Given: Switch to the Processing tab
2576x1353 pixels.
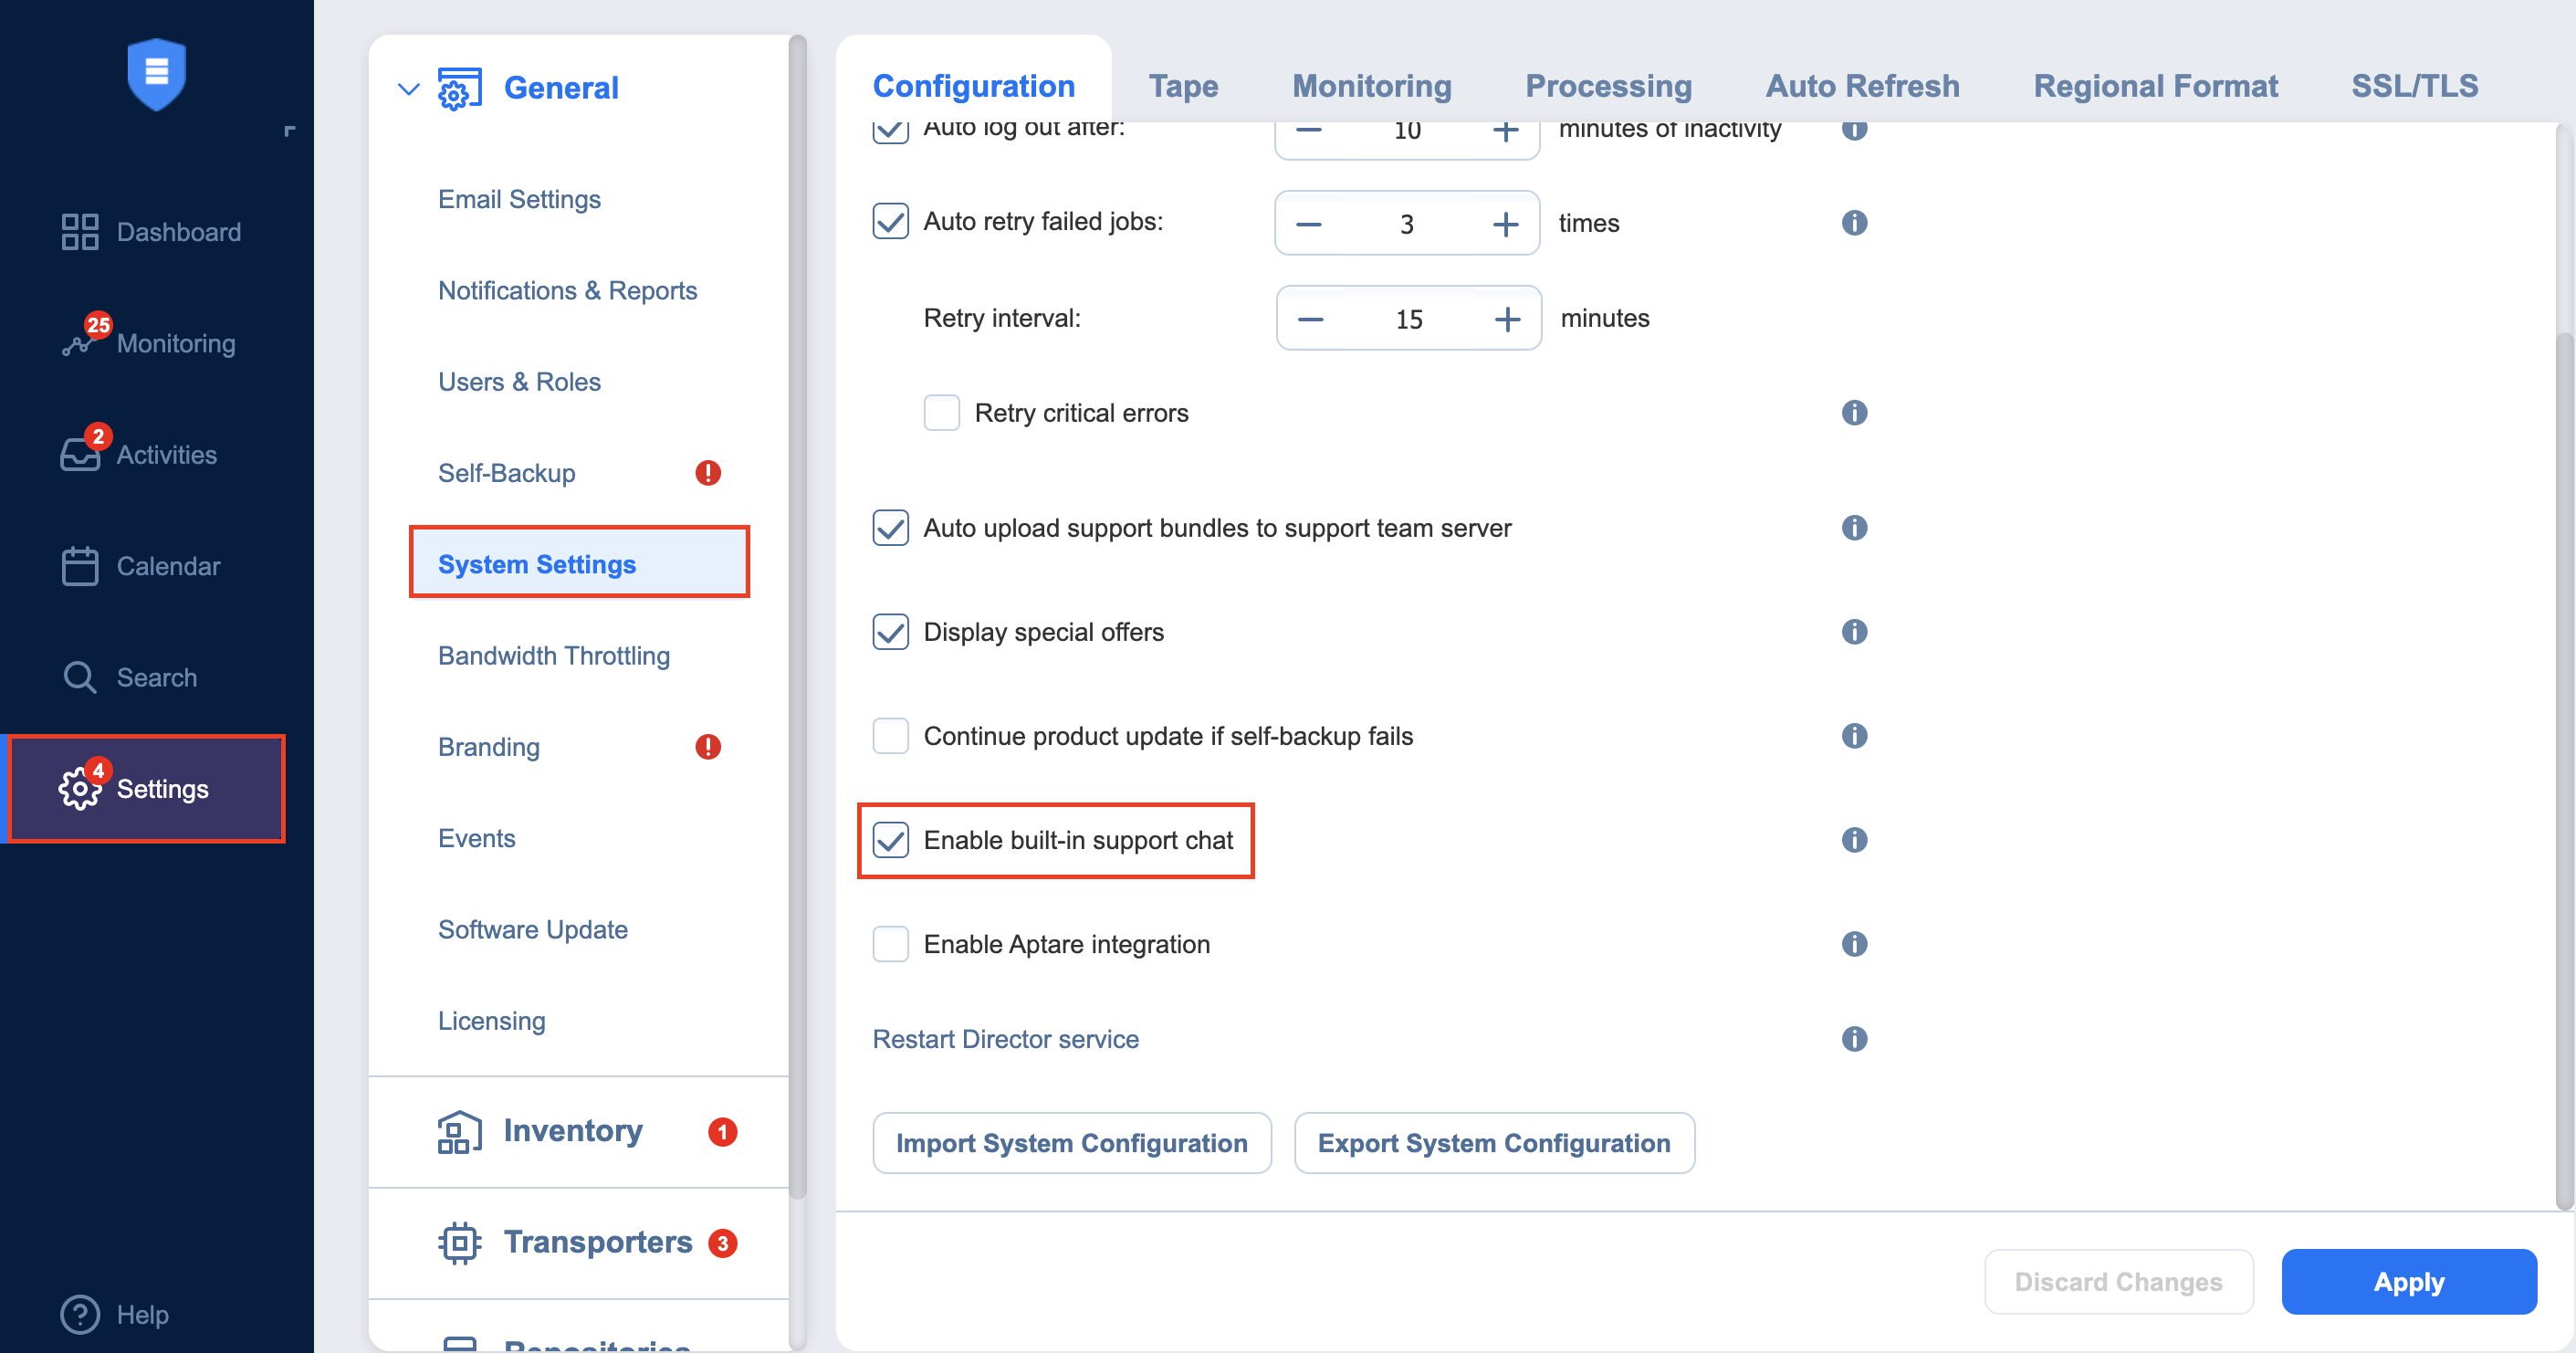Looking at the screenshot, I should coord(1608,86).
